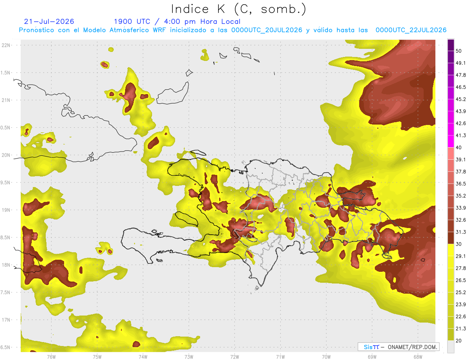Click the longitude label "72W"

click(234, 357)
